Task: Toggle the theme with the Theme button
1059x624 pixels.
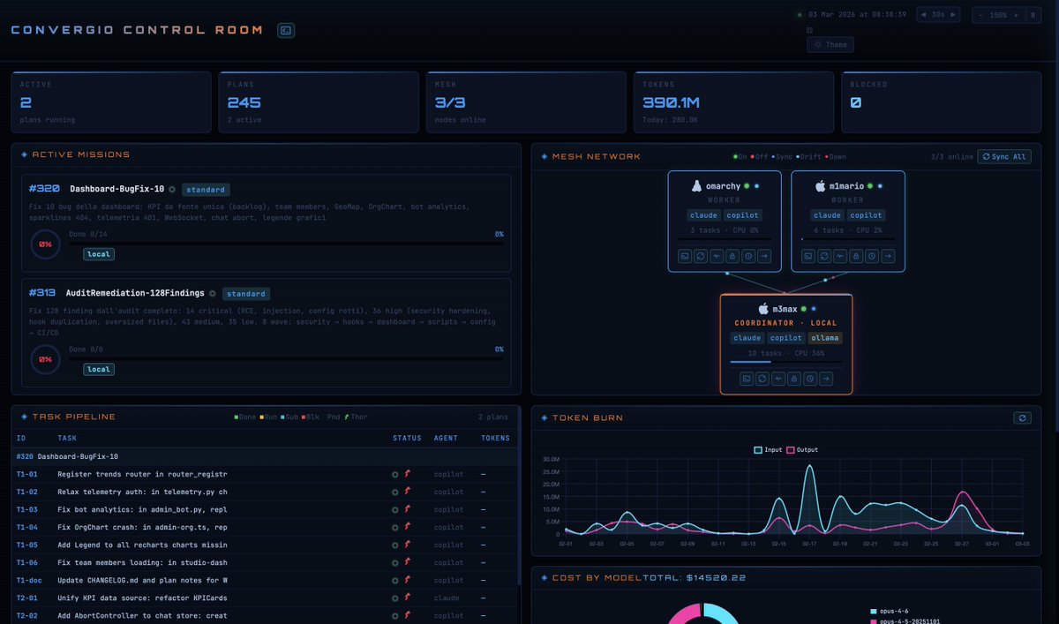Action: click(x=830, y=44)
